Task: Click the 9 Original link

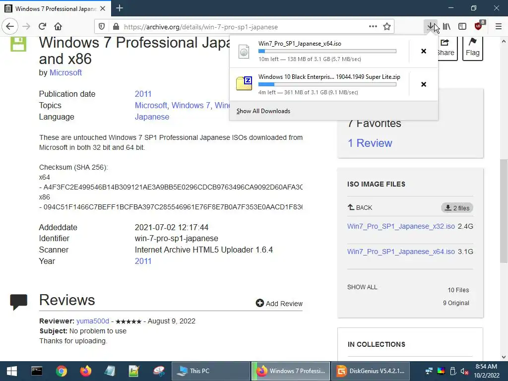Action: pos(456,303)
